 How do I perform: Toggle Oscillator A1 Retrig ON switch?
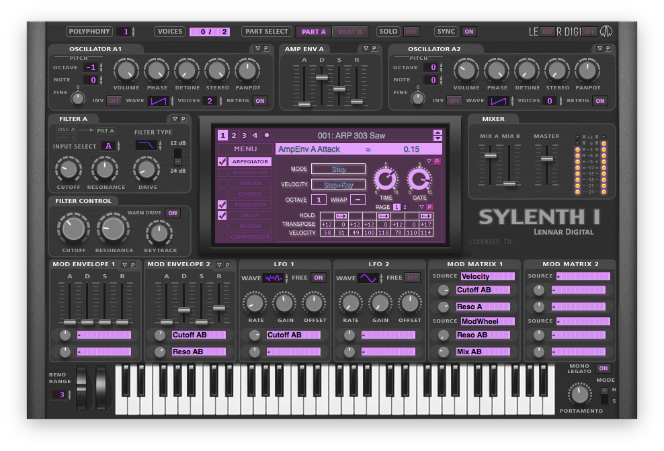tap(260, 101)
